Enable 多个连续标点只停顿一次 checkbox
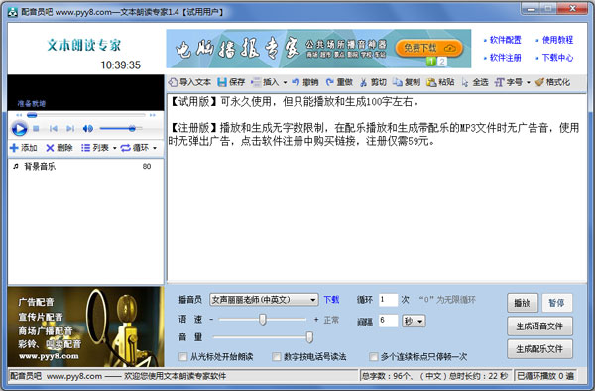 tap(374, 357)
